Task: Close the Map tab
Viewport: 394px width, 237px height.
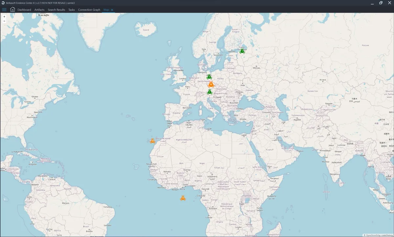Action: pos(112,10)
